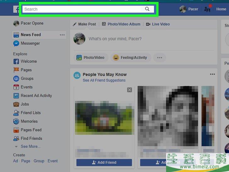229x172 pixels.
Task: Click the News Feed icon
Action: [16, 35]
